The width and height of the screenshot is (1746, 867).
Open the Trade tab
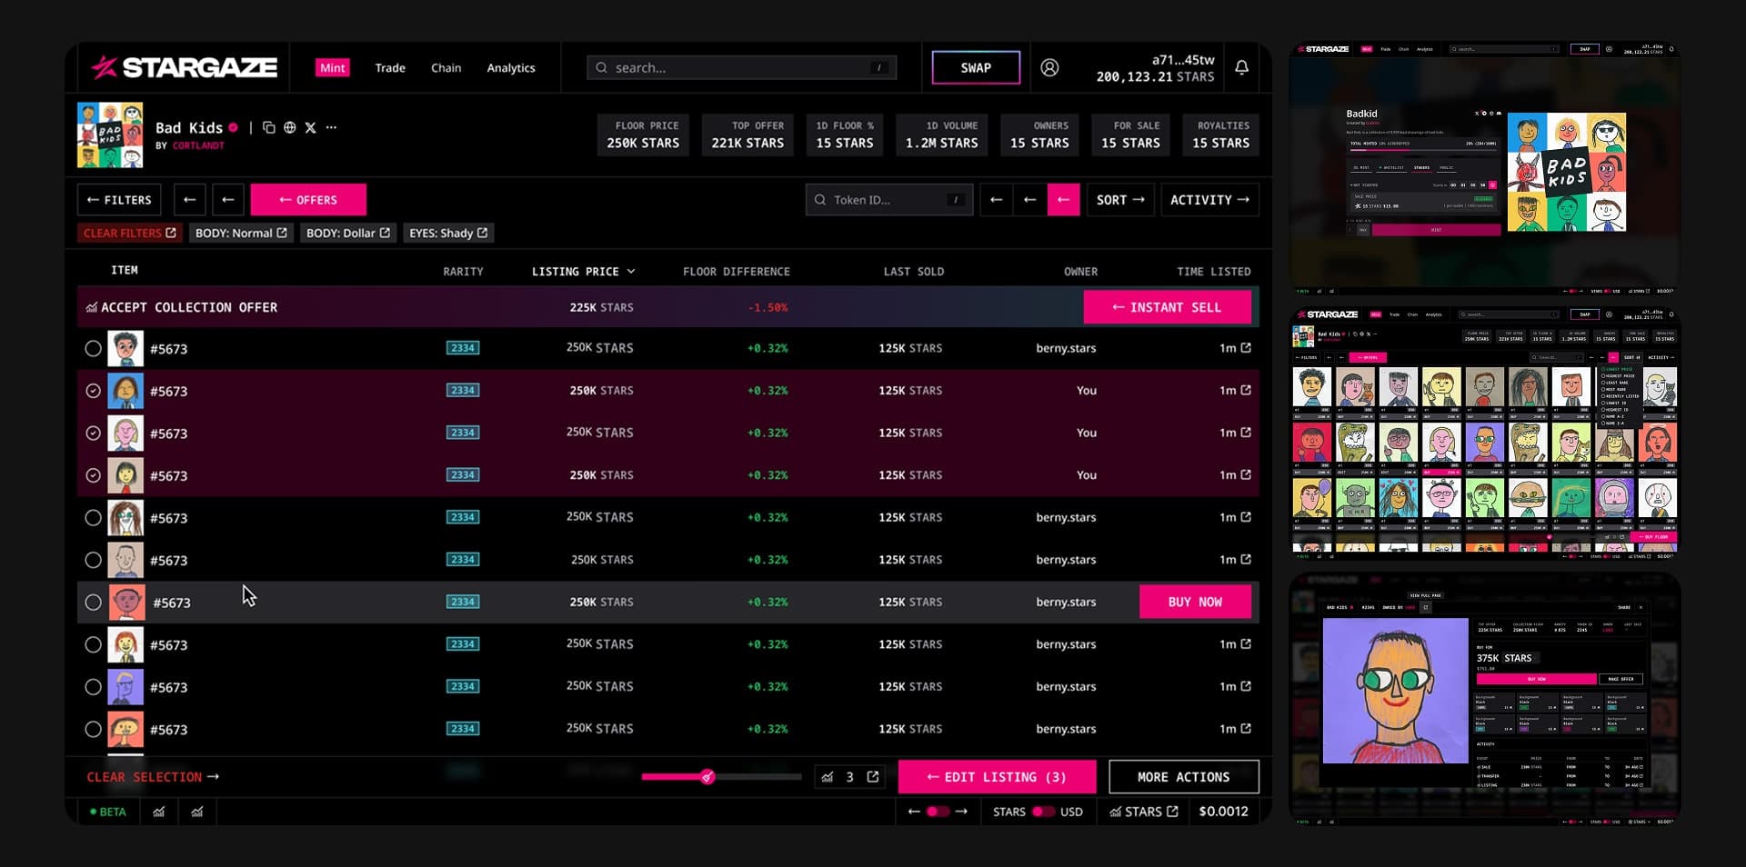(x=390, y=67)
